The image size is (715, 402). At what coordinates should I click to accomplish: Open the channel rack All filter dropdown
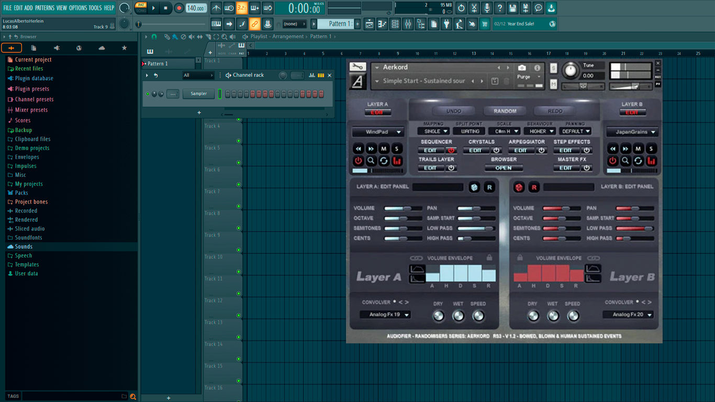pos(198,75)
